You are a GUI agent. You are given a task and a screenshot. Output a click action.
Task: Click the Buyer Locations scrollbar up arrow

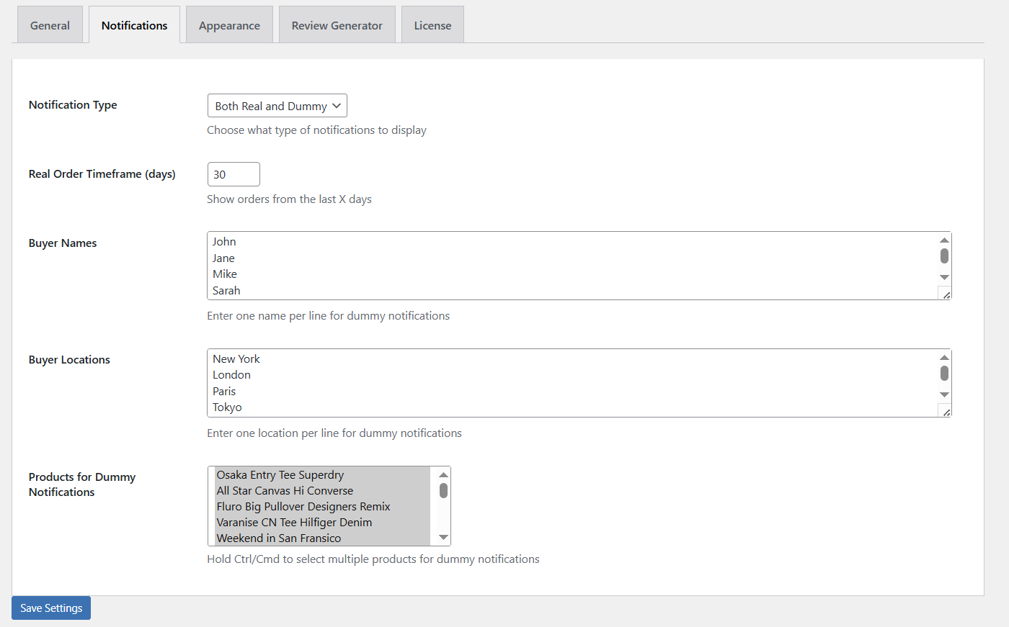pos(944,357)
